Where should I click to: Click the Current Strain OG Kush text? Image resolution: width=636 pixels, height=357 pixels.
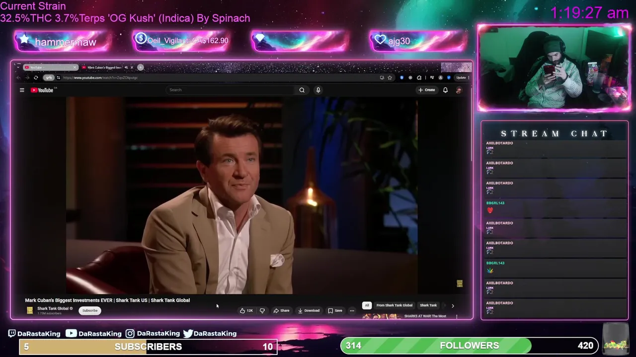[x=125, y=12]
